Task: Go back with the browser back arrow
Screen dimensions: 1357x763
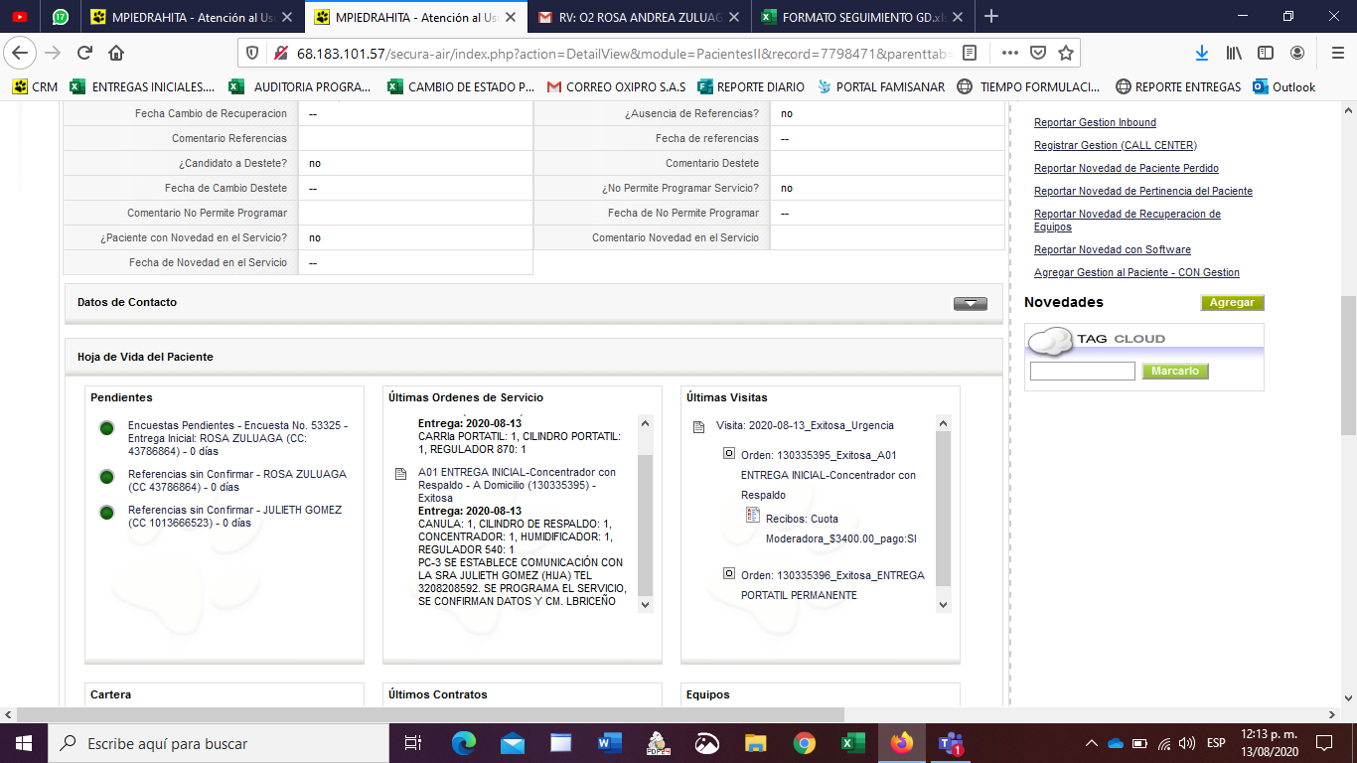Action: (x=21, y=53)
